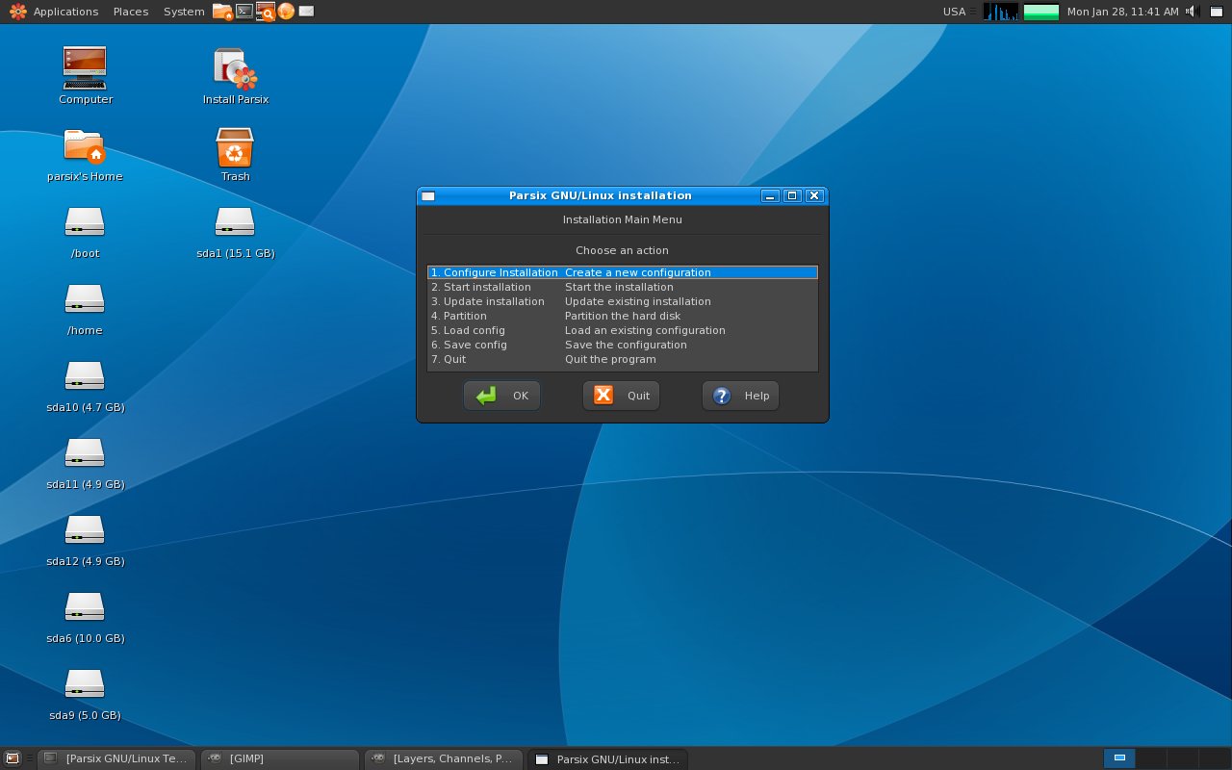This screenshot has height=770, width=1232.
Task: Minimize the Parsix installation window
Action: coord(770,195)
